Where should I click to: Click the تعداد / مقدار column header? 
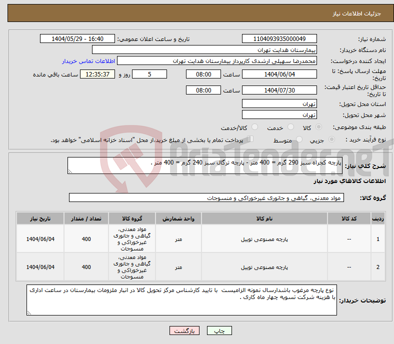(86, 218)
